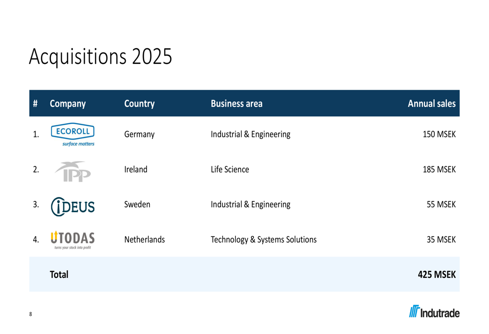The image size is (489, 334).
Task: Click the Ecoroll company logo
Action: 73,135
